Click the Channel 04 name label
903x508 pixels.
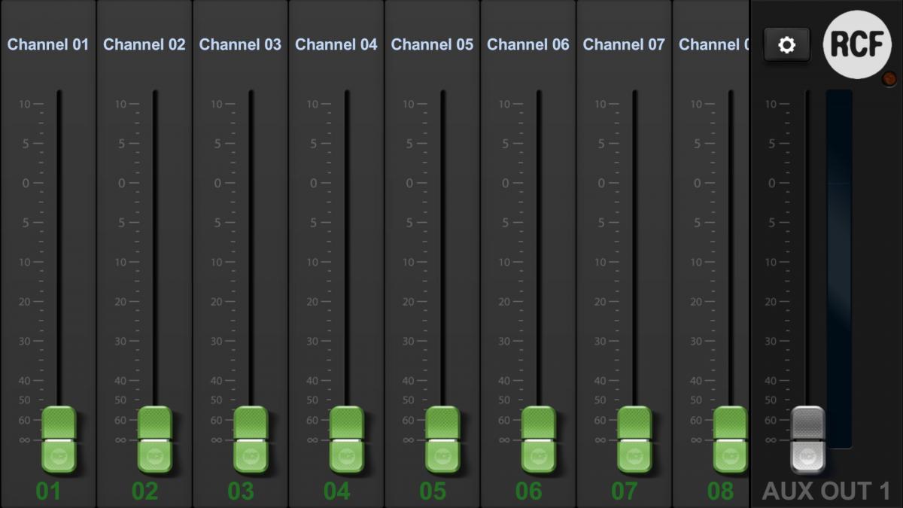[x=336, y=44]
